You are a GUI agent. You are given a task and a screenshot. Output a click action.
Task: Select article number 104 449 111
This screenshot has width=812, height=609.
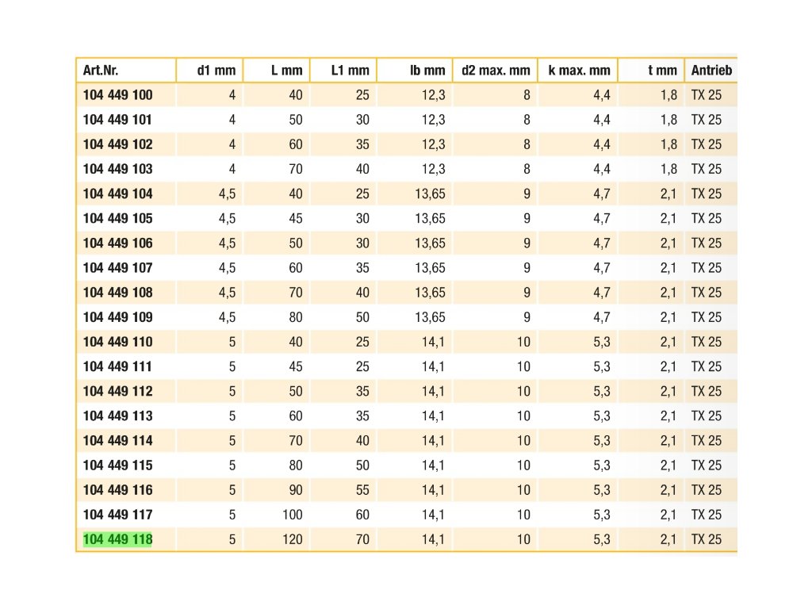pos(117,366)
